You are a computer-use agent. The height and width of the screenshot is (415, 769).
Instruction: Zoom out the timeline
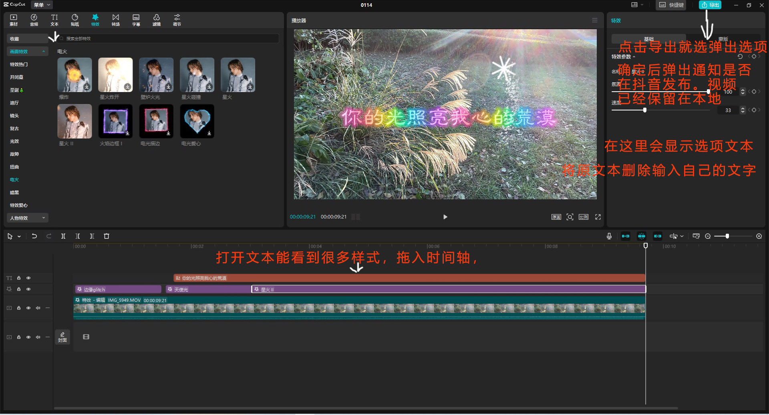[x=708, y=236]
